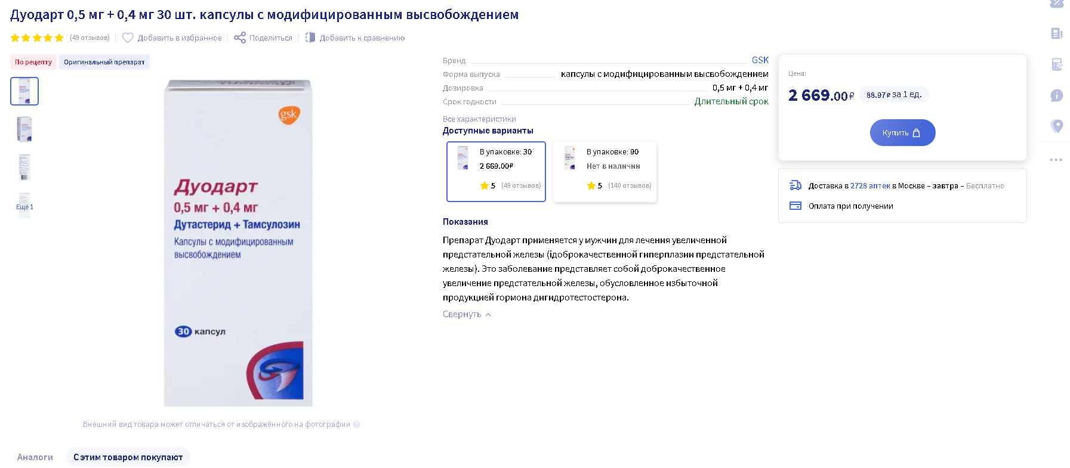The height and width of the screenshot is (468, 1070).
Task: Click the product title Дуодарт heading
Action: point(264,14)
